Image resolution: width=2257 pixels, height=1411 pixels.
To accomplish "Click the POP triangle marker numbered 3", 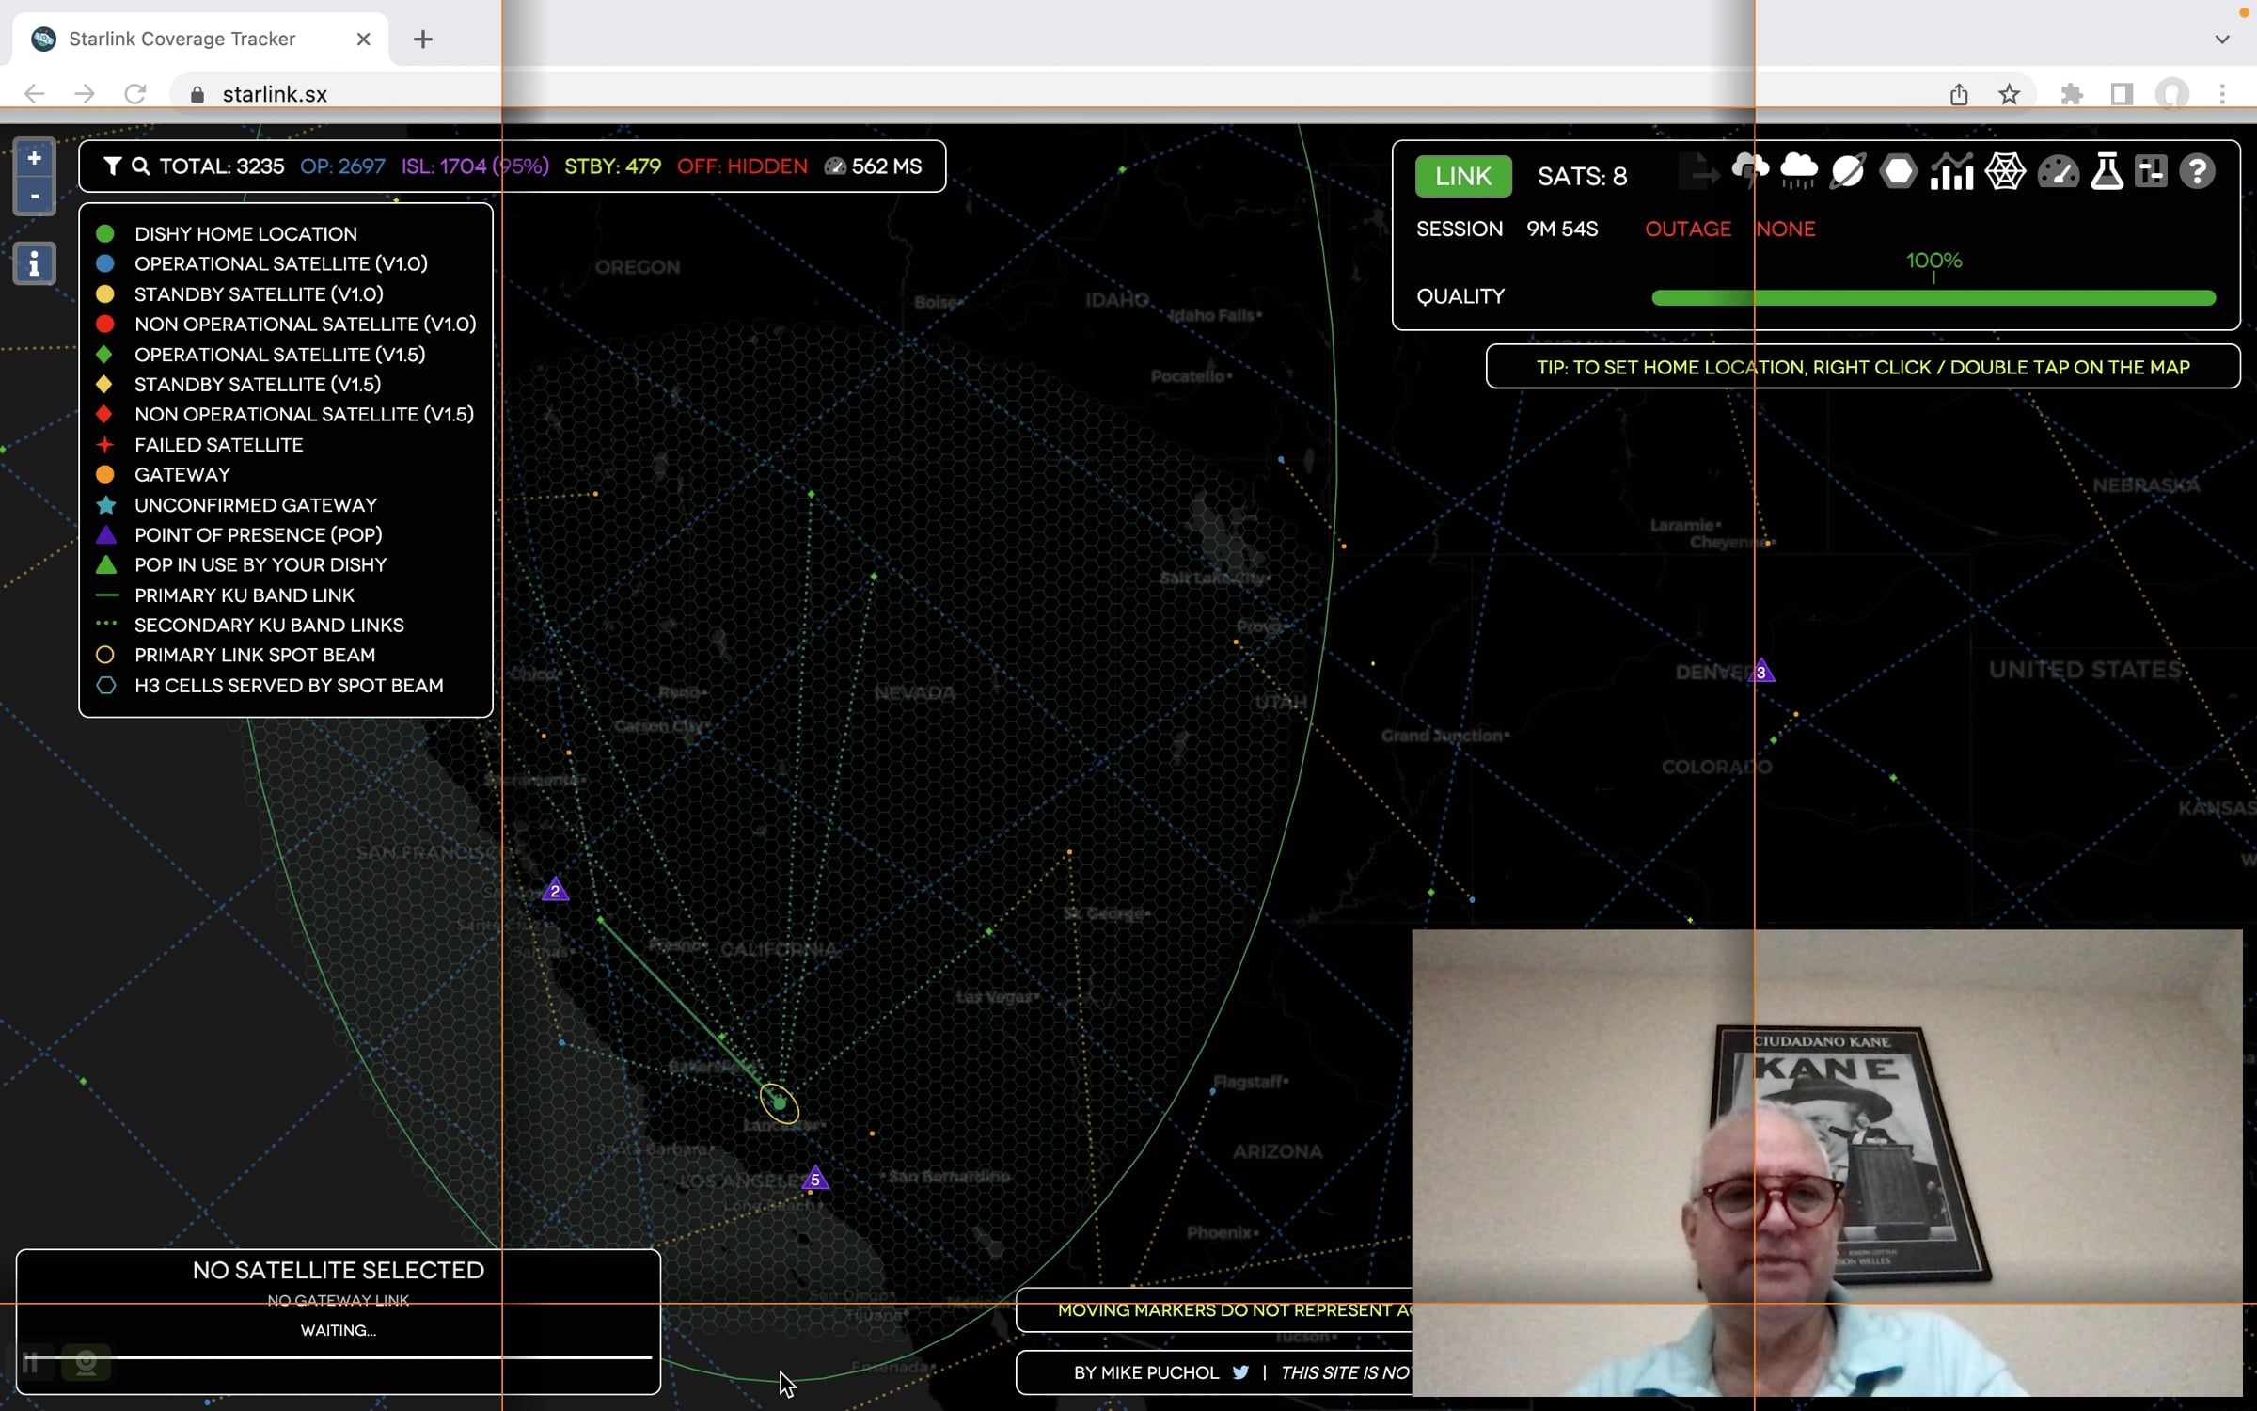I will point(1761,672).
